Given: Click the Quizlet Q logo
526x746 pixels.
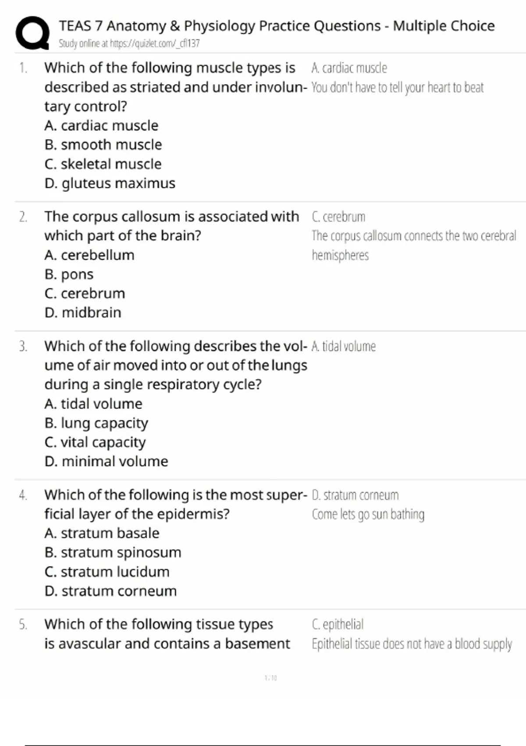Looking at the screenshot, I should (x=32, y=33).
